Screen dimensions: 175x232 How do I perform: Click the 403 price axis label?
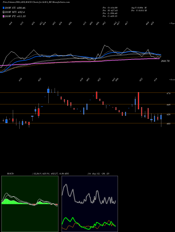click(168, 124)
